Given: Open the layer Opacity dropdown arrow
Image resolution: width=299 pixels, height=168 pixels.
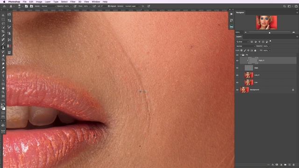Looking at the screenshot, I should pyautogui.click(x=270, y=46).
